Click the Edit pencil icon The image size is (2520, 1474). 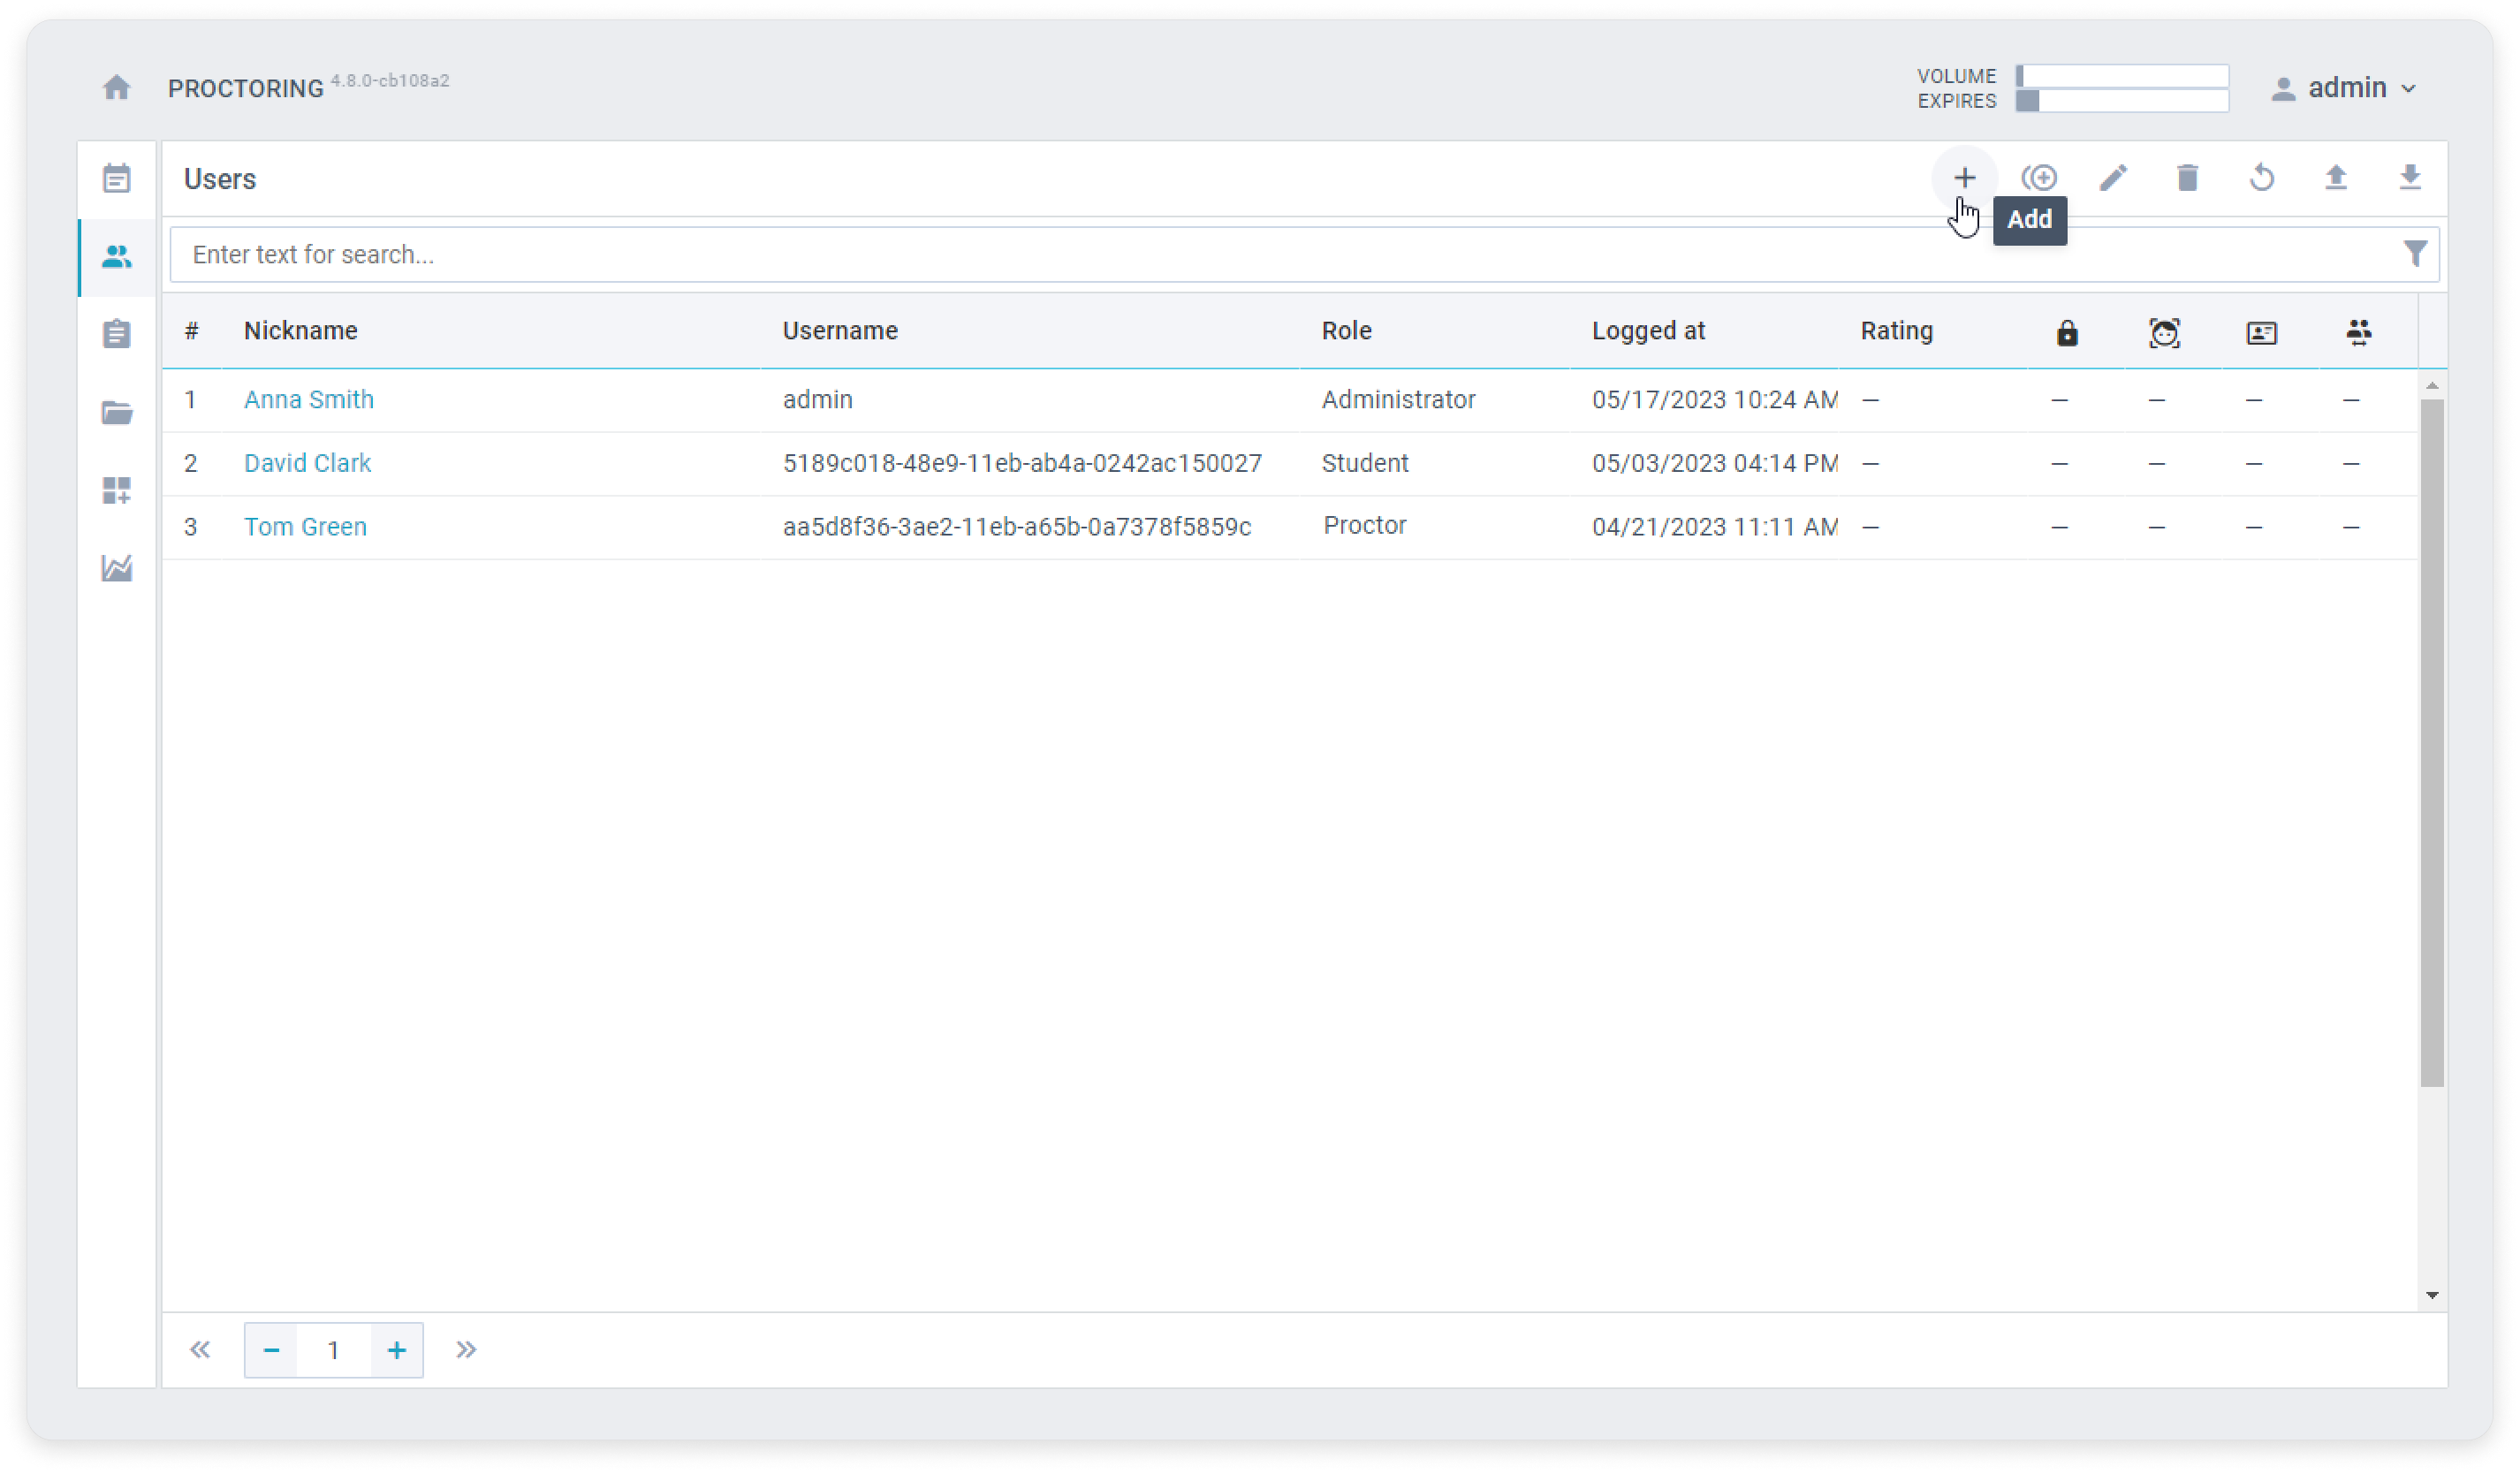click(x=2113, y=178)
